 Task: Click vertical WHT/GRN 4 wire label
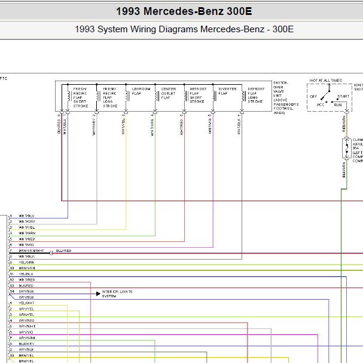coord(152,125)
